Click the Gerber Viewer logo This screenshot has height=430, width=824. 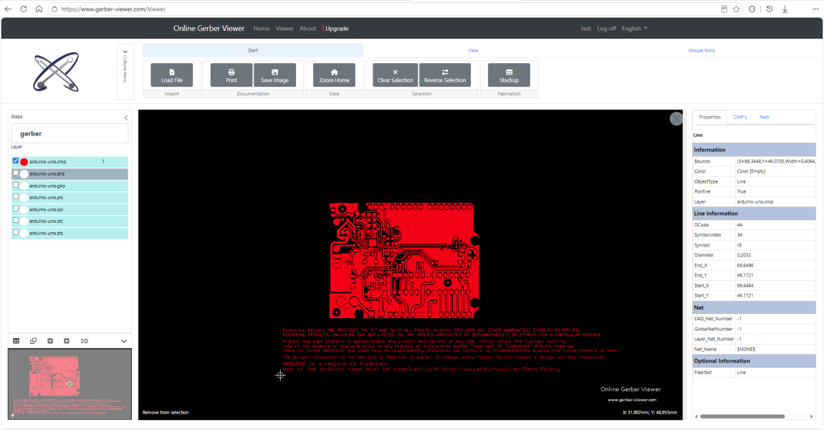[56, 72]
